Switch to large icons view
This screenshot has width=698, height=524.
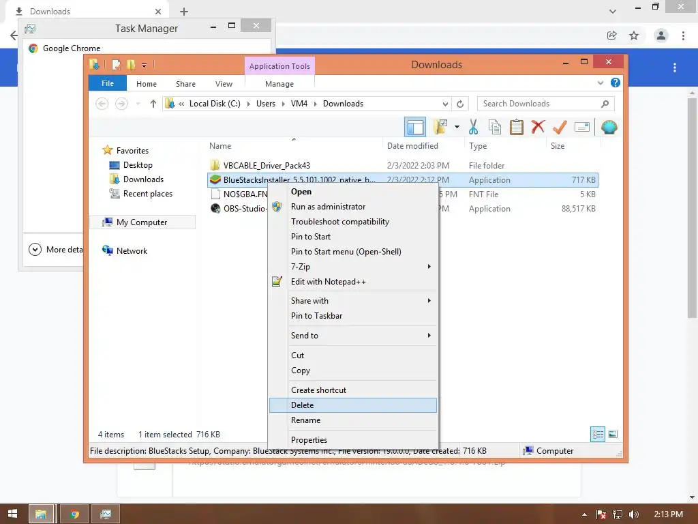[613, 434]
